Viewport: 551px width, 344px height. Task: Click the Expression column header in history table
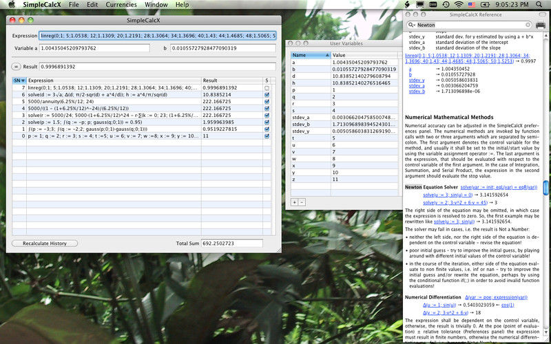coord(114,80)
